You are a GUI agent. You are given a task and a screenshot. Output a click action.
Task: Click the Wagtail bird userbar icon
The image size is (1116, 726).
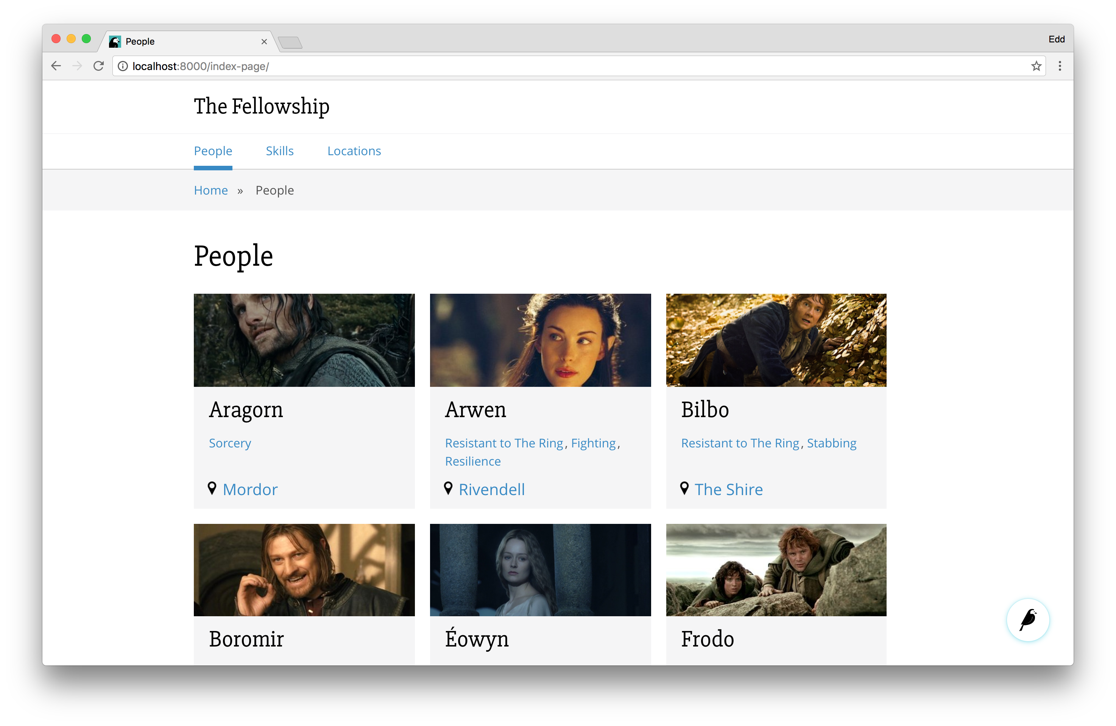(x=1027, y=620)
